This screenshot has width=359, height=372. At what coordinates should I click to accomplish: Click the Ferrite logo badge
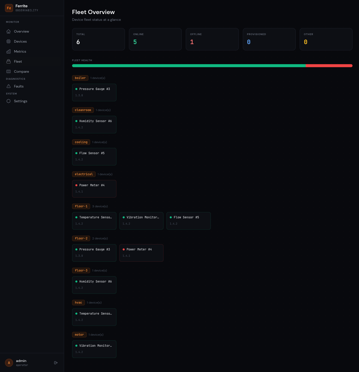[9, 8]
